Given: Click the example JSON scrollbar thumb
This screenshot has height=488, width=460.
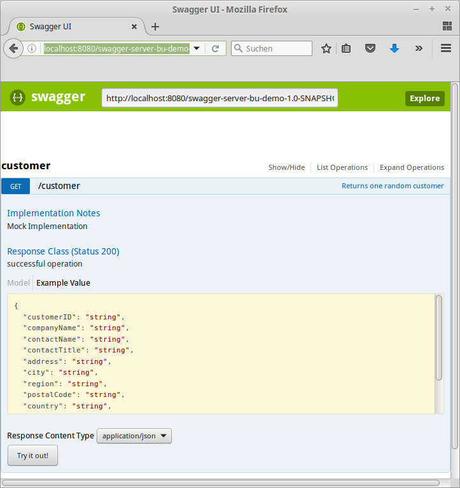Looking at the screenshot, I should (439, 338).
